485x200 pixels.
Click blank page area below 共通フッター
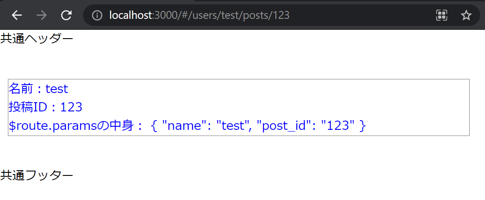click(242, 191)
